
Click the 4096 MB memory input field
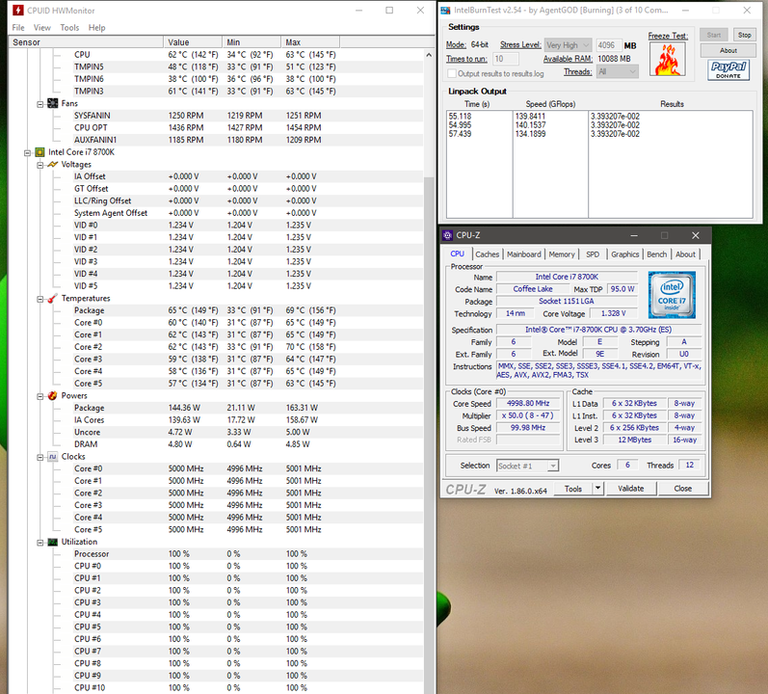(x=609, y=45)
